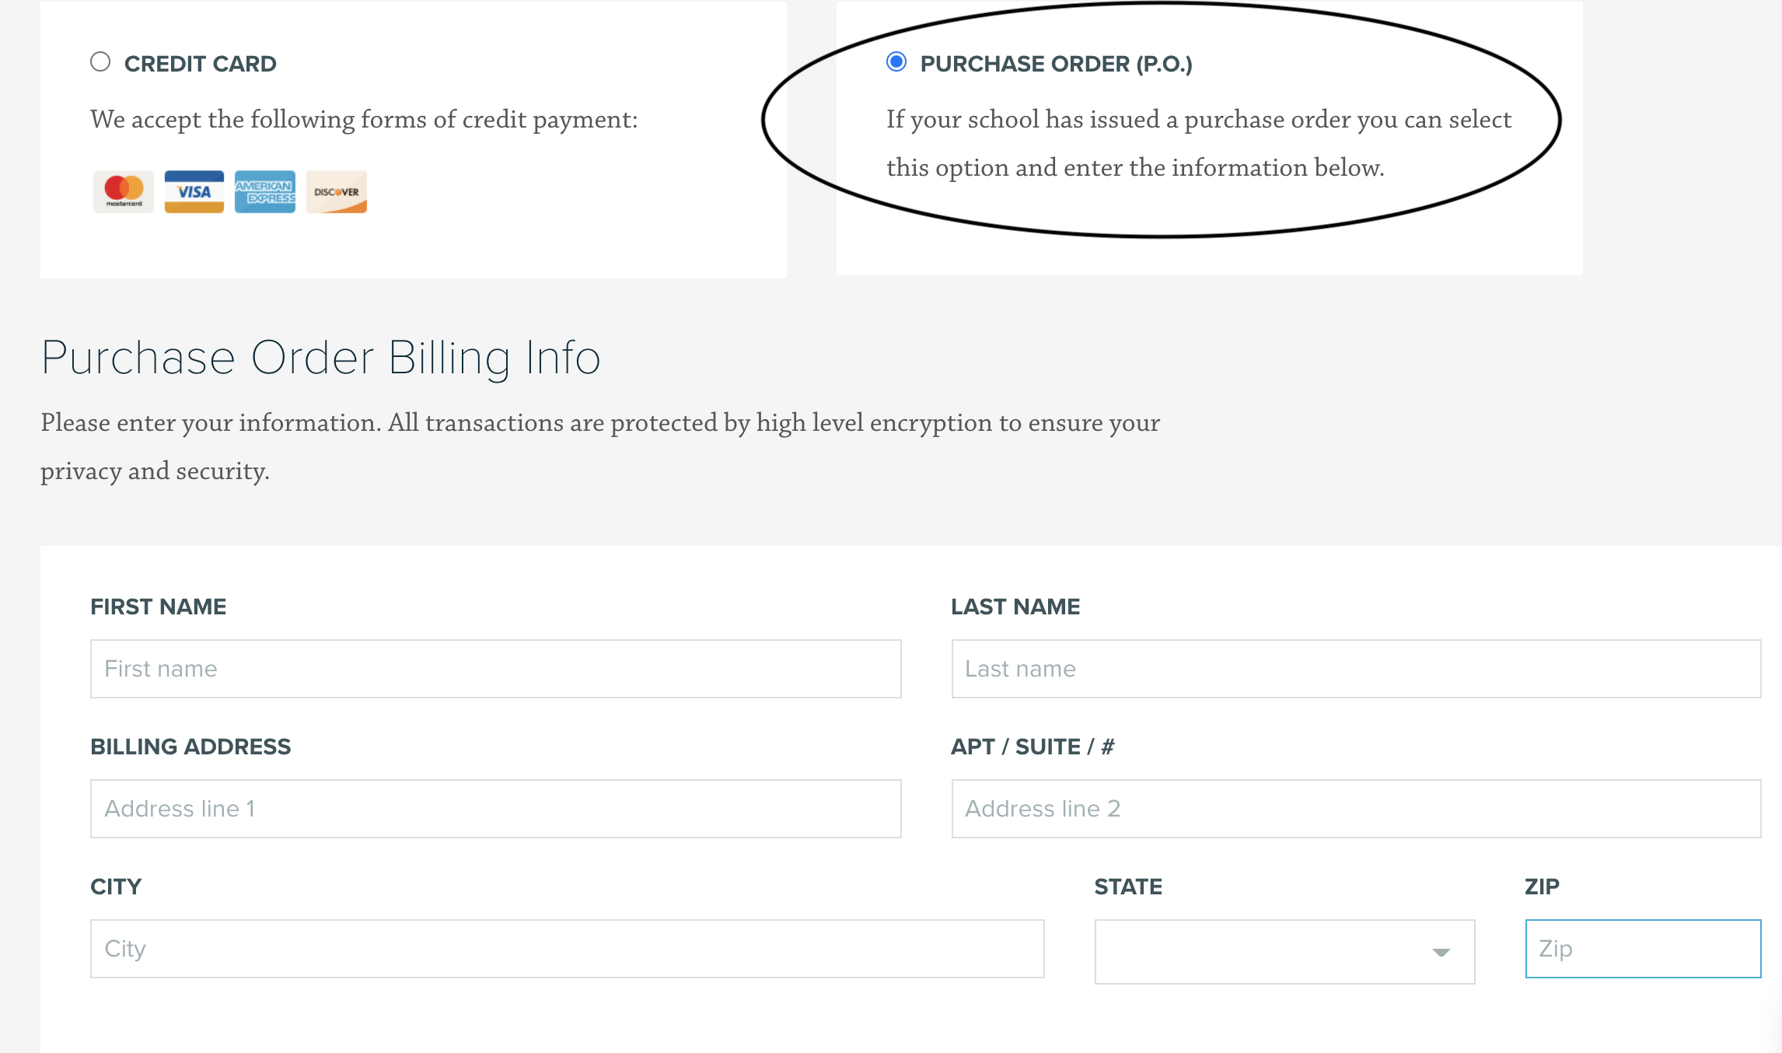Click 'If your school has issued' description text
1782x1053 pixels.
click(1199, 144)
